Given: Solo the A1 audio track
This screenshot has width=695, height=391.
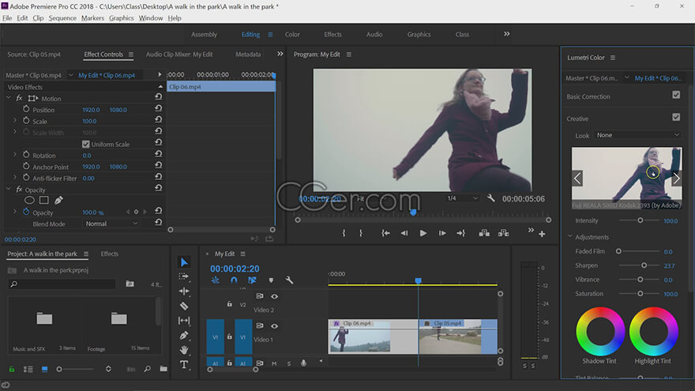Looking at the screenshot, I should pyautogui.click(x=288, y=363).
